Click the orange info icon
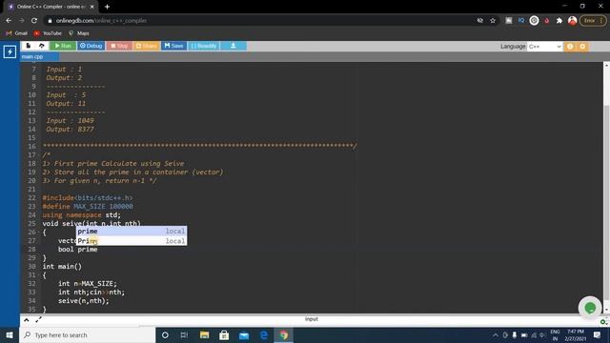610x343 pixels. coord(570,47)
